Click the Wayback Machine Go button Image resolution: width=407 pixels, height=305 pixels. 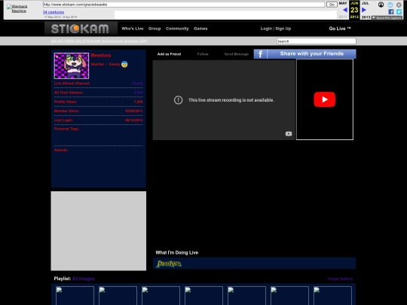(332, 5)
